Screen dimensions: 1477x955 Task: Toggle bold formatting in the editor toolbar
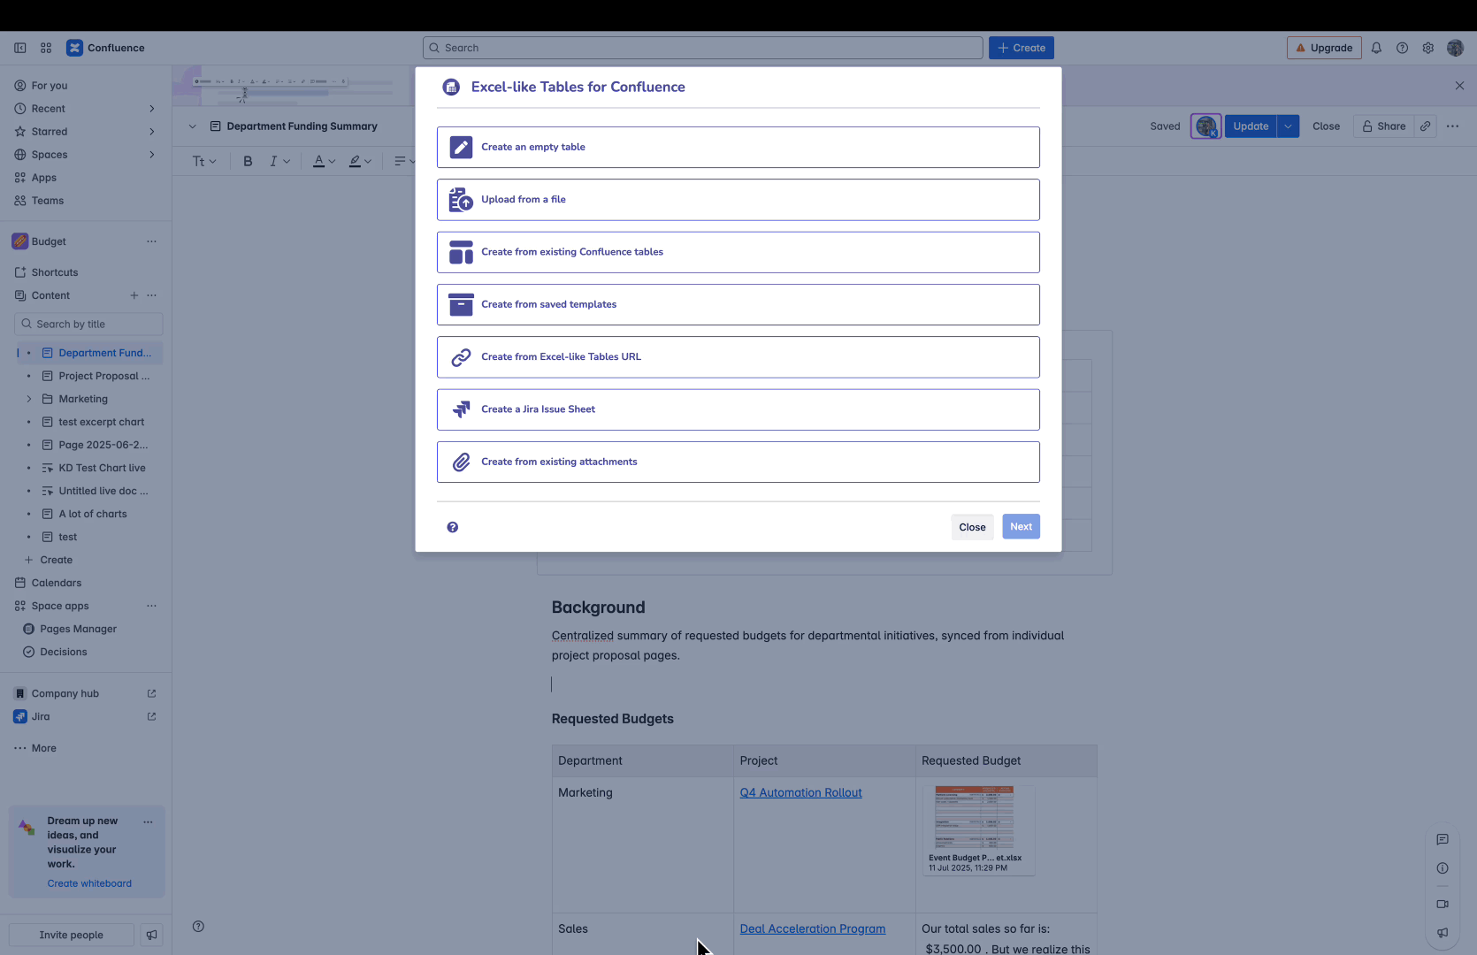[248, 161]
